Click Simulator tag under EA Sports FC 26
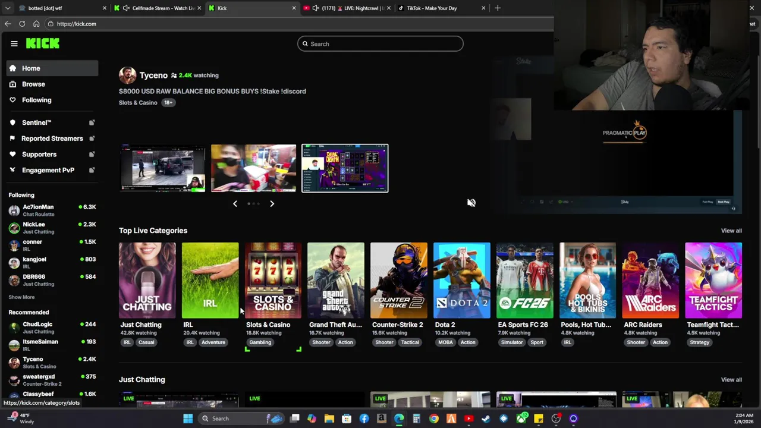Screen dimensions: 761x428 click(512, 342)
